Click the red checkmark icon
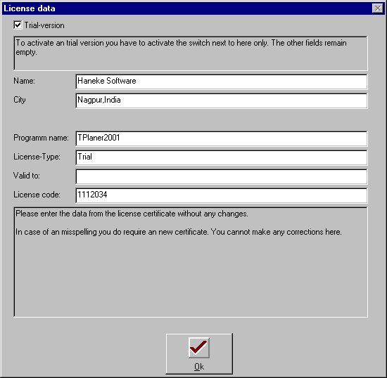387x378 pixels. point(198,348)
